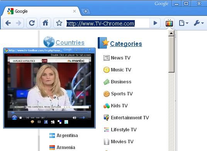Click the Digg share icon below player
207x151 pixels.
pyautogui.click(x=53, y=122)
